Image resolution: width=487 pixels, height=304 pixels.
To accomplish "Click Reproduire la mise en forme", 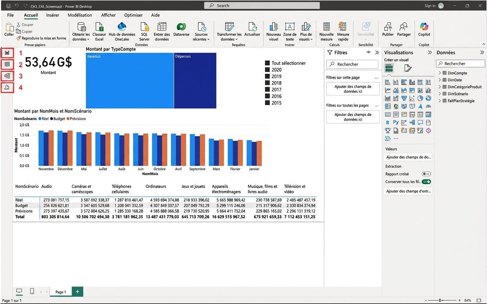I will (x=41, y=38).
